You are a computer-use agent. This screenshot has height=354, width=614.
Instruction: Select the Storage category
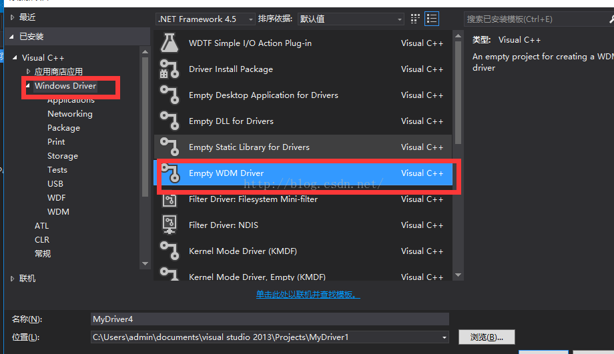coord(63,156)
